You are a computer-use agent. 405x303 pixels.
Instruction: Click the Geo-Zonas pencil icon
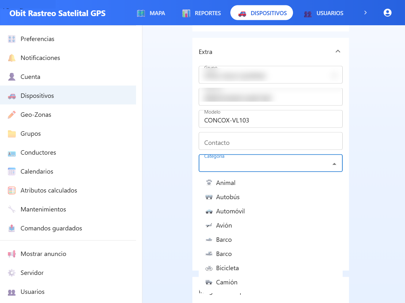[12, 115]
